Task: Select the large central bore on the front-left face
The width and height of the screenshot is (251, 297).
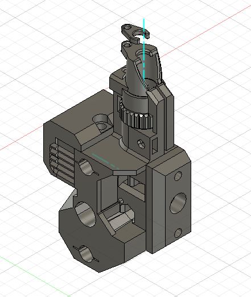Action: pyautogui.click(x=85, y=214)
